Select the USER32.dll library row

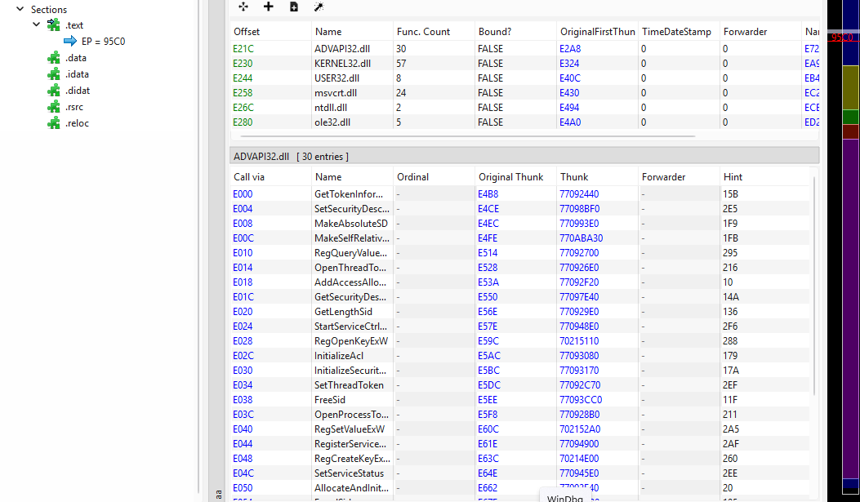(524, 78)
